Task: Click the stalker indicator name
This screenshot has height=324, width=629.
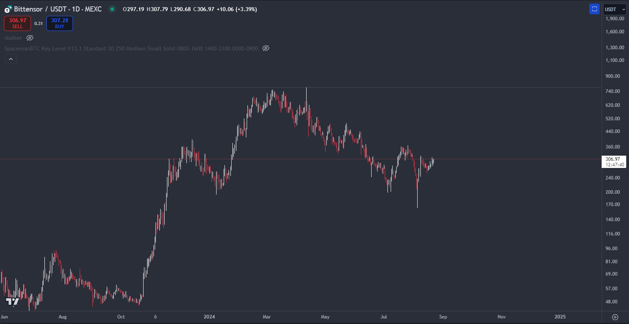Action: [x=13, y=38]
